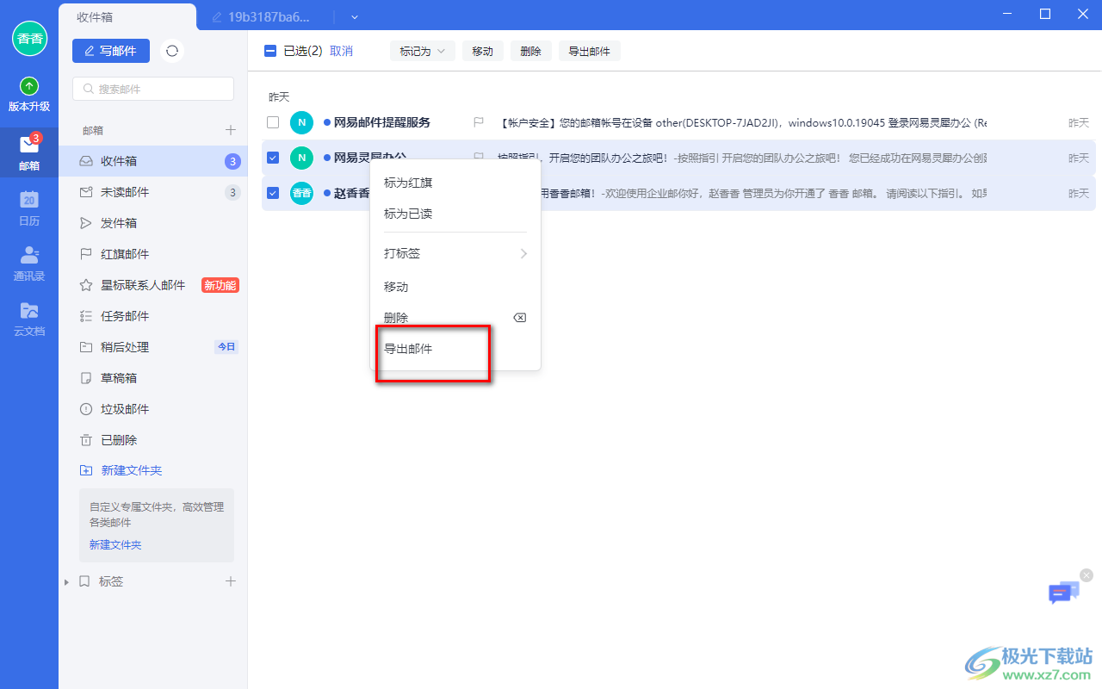Click the toolbar 导出邮件 button

point(590,51)
